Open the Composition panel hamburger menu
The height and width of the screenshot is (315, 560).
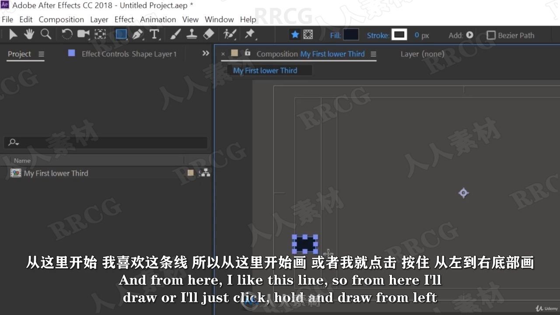pyautogui.click(x=373, y=54)
